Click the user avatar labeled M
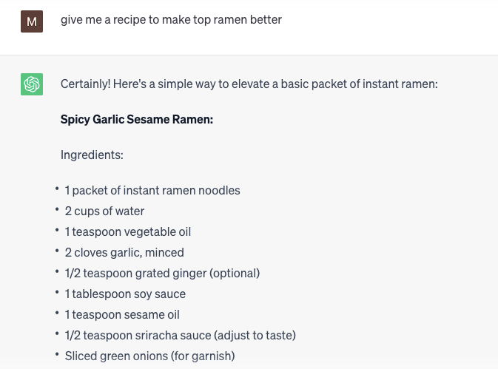Viewport: 498px width, 369px height. pyautogui.click(x=31, y=21)
